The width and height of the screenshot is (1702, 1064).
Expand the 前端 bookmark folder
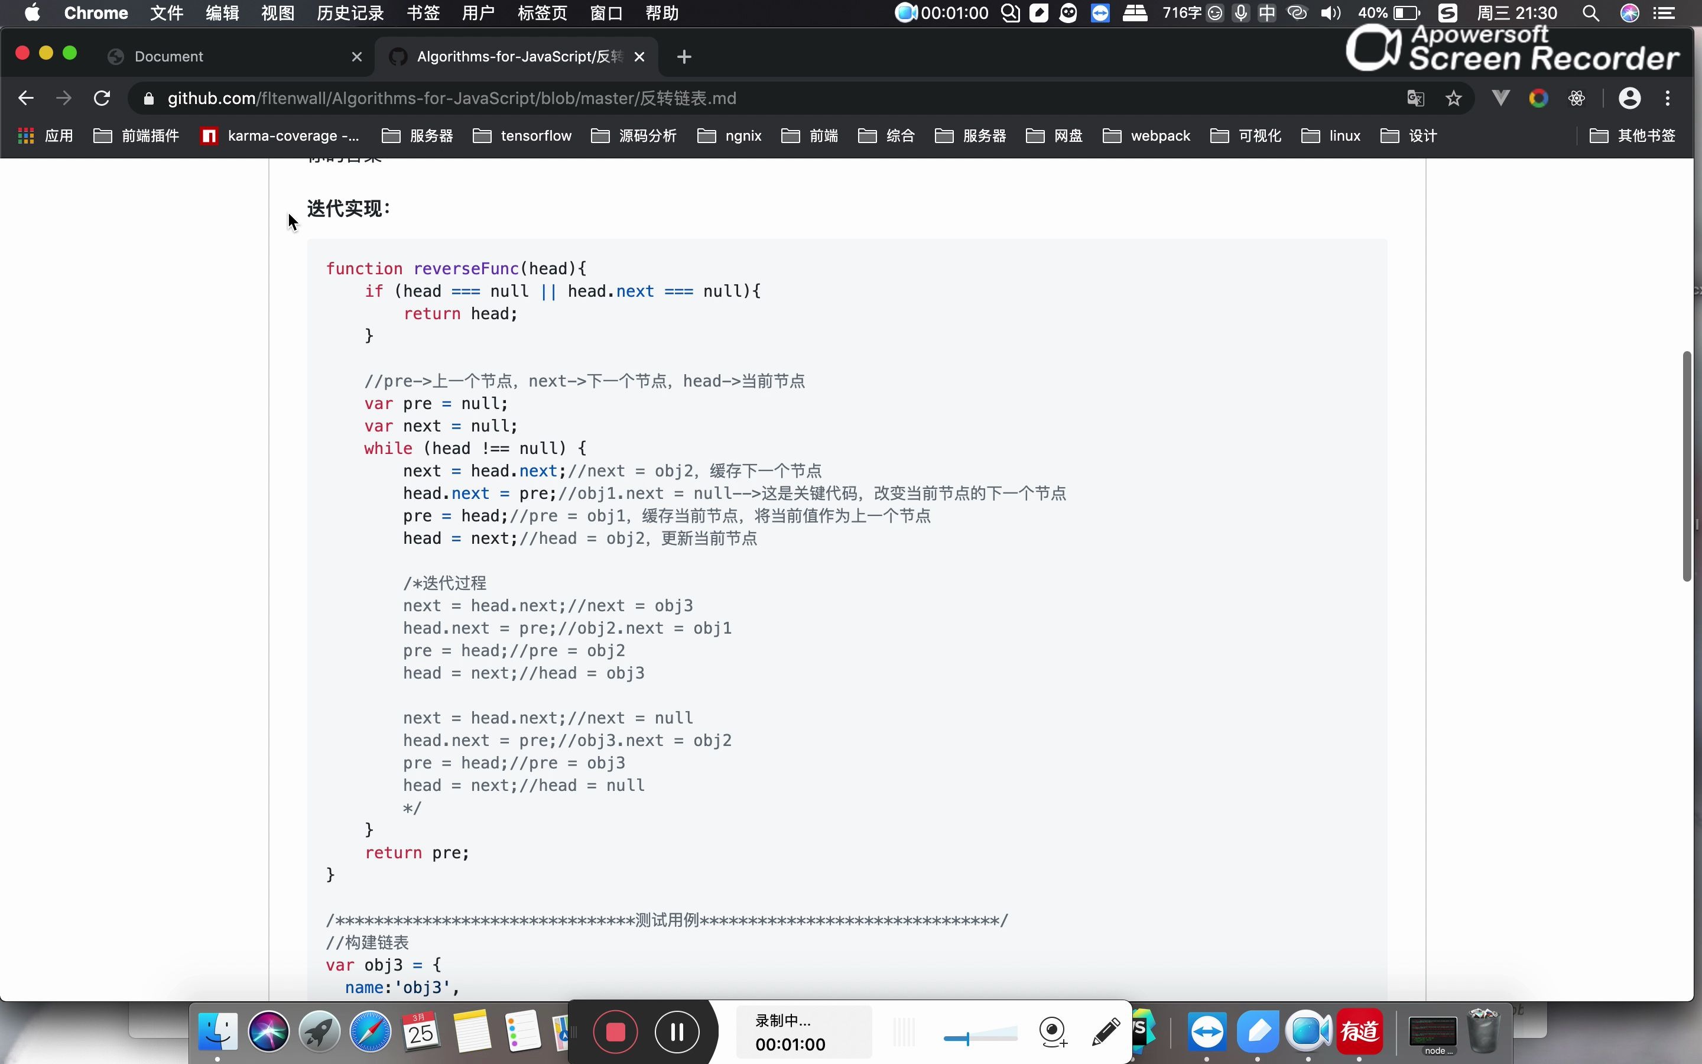pyautogui.click(x=810, y=136)
